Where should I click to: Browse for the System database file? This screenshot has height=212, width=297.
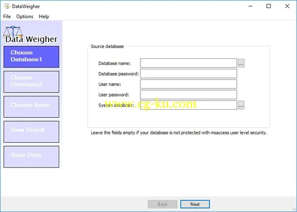tap(241, 105)
